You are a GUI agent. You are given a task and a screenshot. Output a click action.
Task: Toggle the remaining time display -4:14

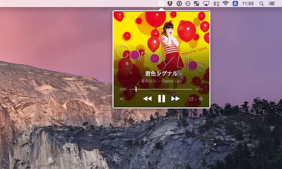tap(199, 89)
